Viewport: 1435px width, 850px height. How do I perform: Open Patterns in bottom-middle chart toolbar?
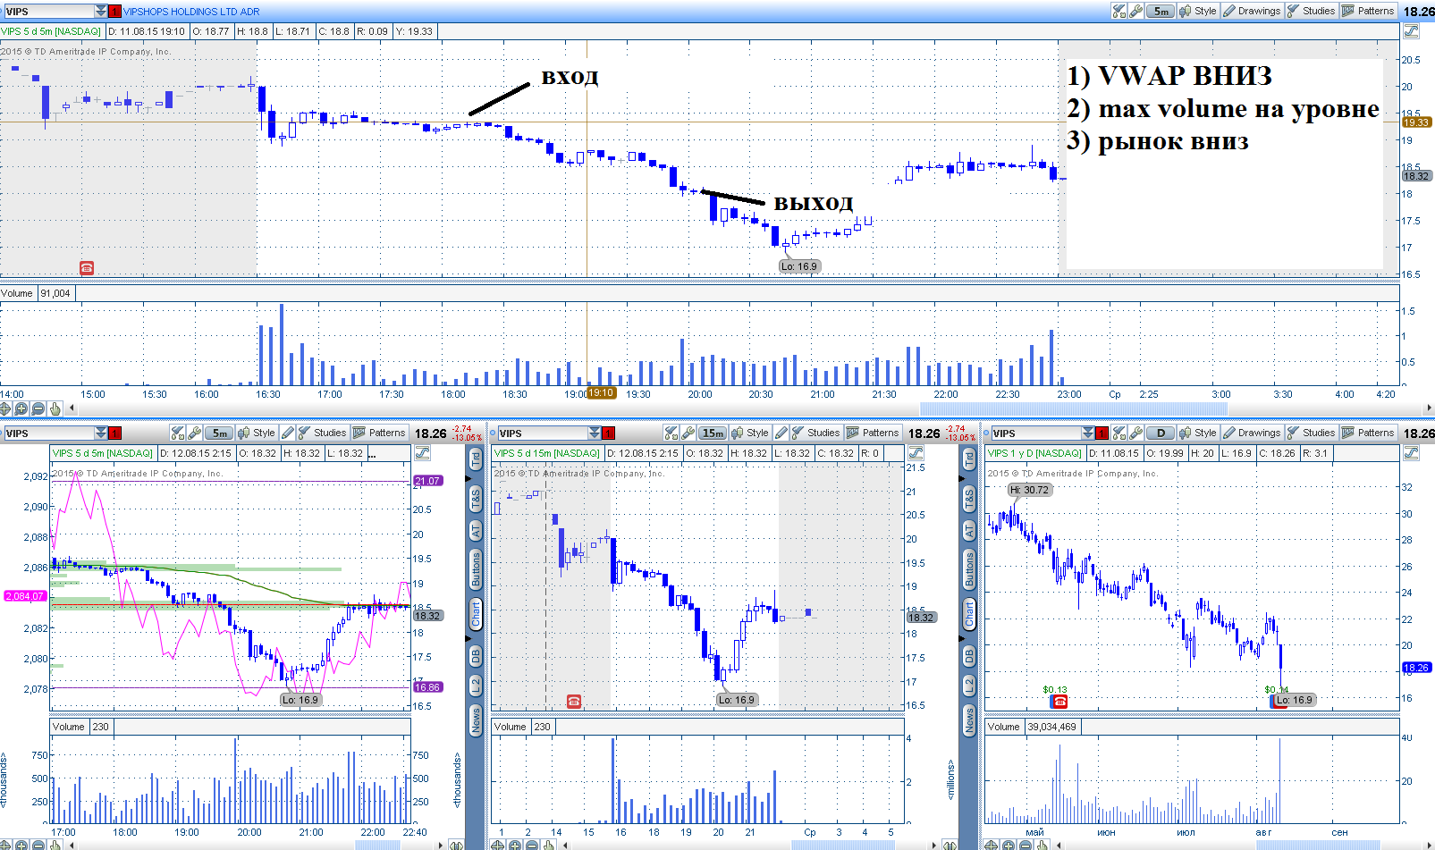(x=873, y=433)
